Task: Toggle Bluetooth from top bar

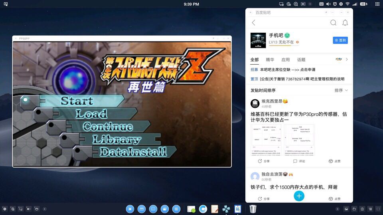Action: 341,4
